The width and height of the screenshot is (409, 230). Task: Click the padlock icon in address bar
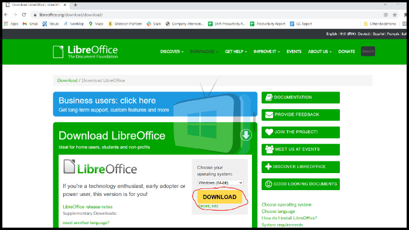point(35,15)
